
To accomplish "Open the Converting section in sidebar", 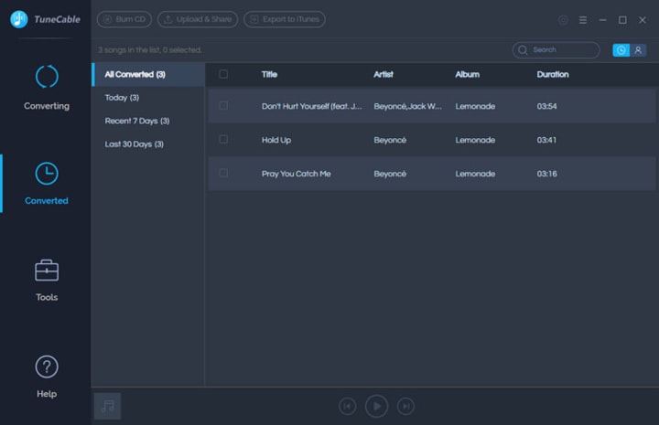I will coord(47,87).
